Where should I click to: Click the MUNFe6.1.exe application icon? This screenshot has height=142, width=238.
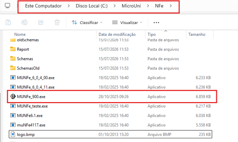(13, 115)
